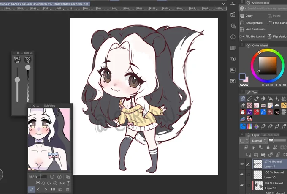The image size is (287, 194).
Task: Rotate Sub View image right
Action: click(x=49, y=183)
